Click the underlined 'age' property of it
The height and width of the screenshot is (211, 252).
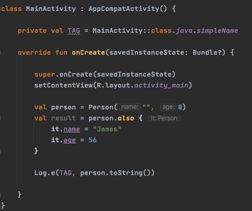70,140
